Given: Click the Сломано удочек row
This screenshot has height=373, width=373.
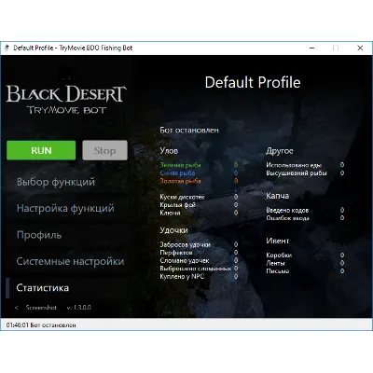Looking at the screenshot, I should [x=199, y=260].
